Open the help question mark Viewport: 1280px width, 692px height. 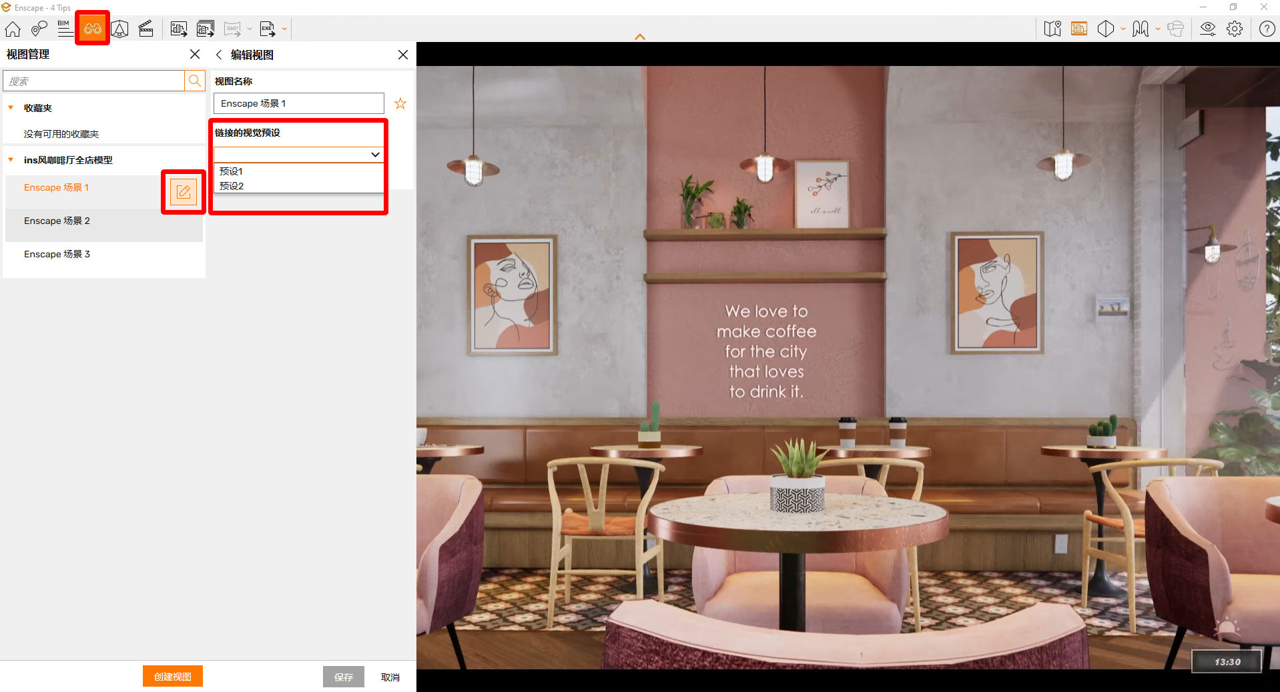(1267, 29)
